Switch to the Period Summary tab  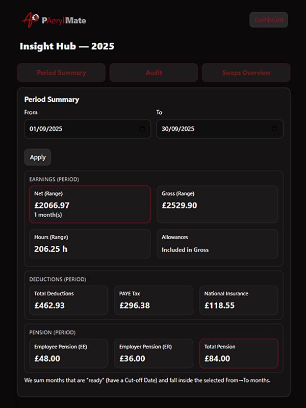61,73
